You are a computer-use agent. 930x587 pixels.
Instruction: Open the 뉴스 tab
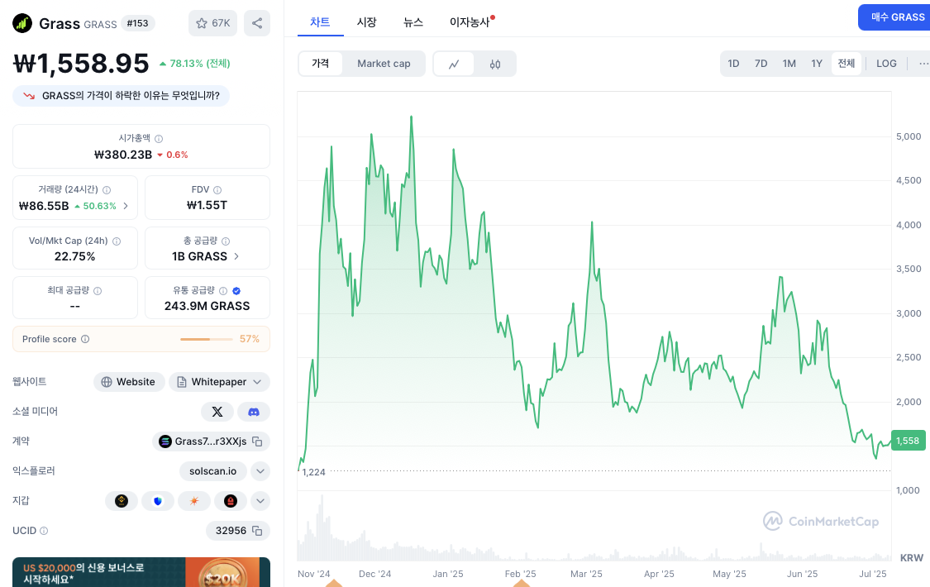point(413,22)
